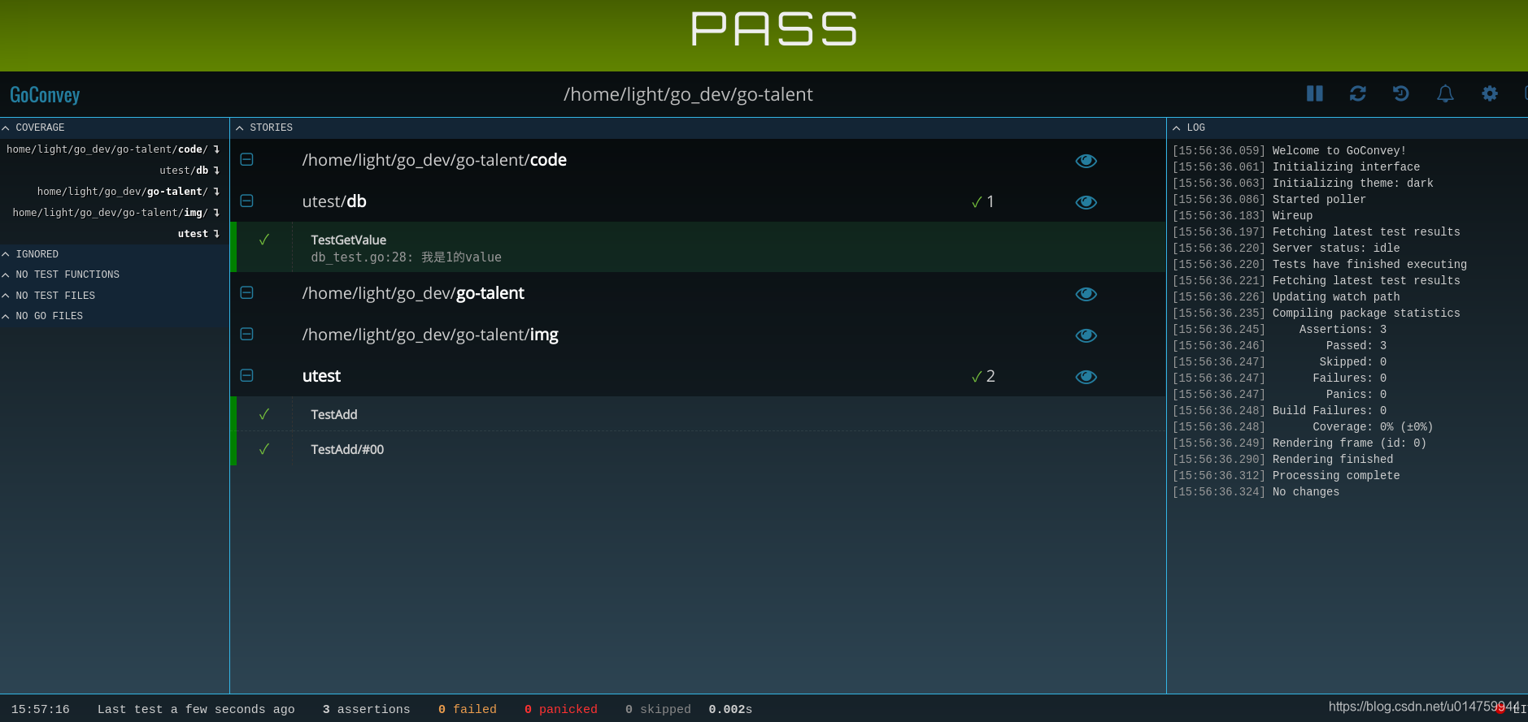The height and width of the screenshot is (722, 1528).
Task: Toggle notifications bell icon
Action: point(1445,93)
